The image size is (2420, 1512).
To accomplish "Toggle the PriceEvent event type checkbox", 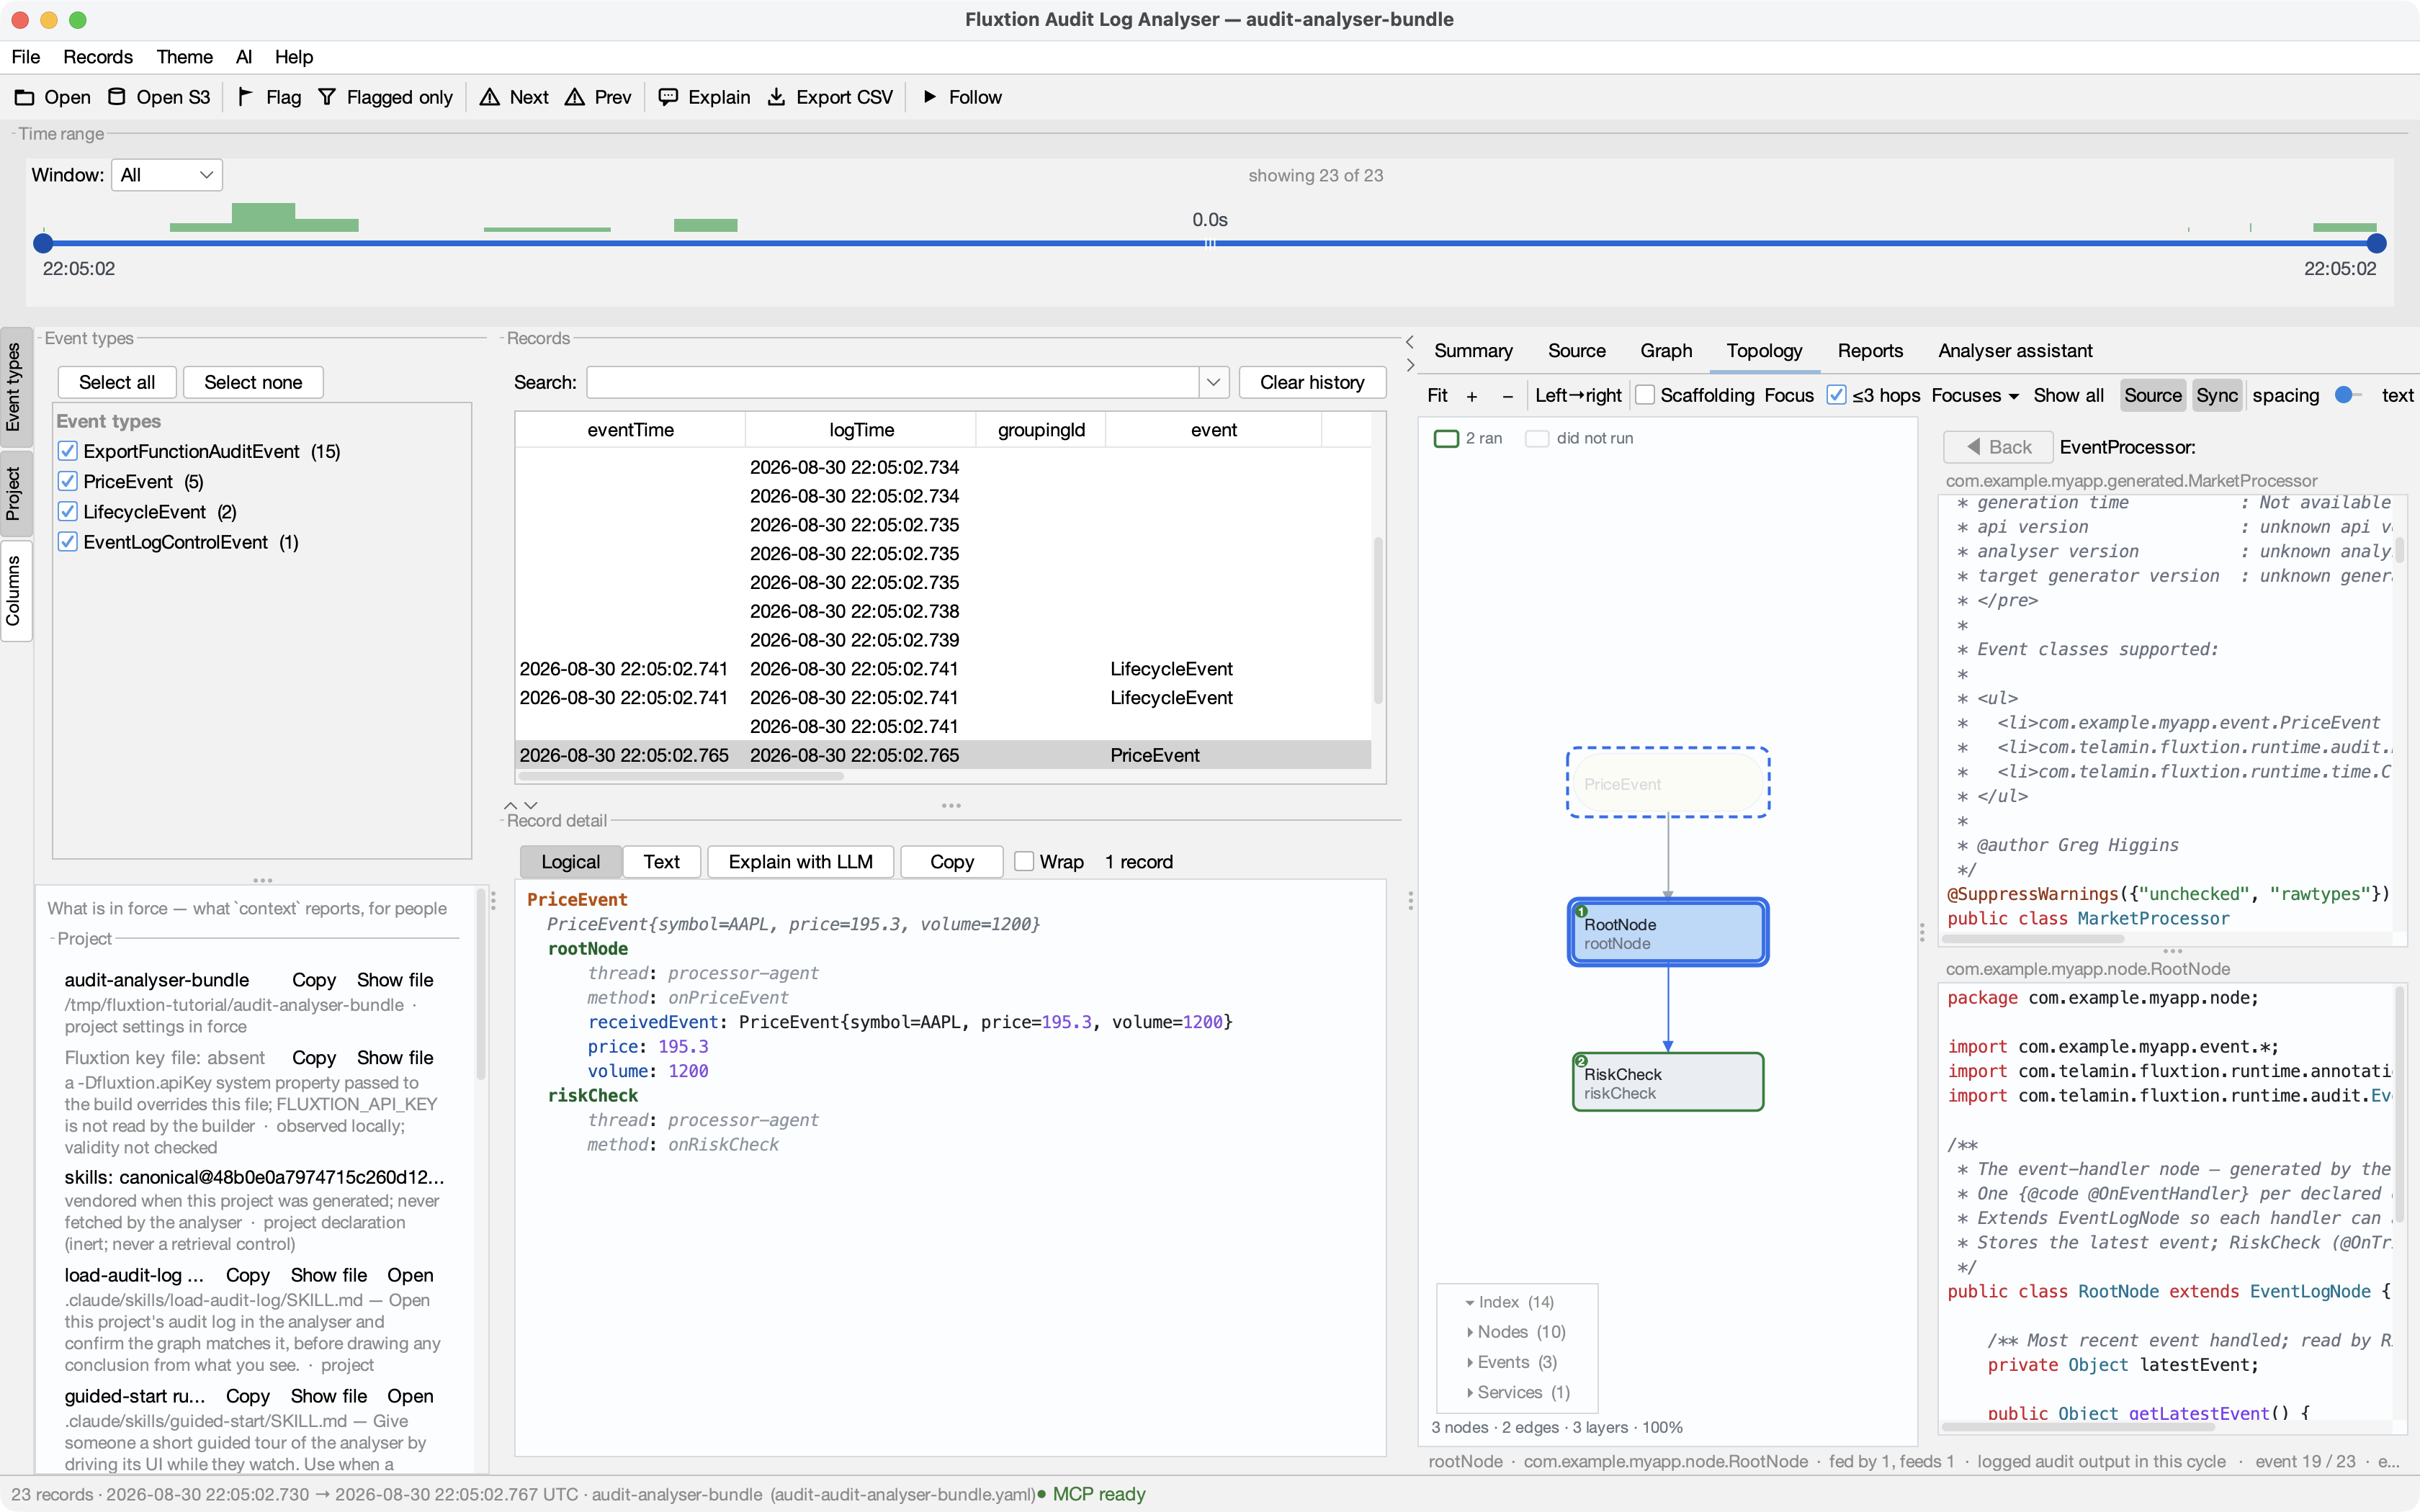I will click(x=68, y=481).
